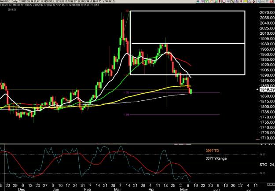Image resolution: width=275 pixels, height=191 pixels.
Task: Select the pencil drawing tool icon
Action: pos(211,1)
